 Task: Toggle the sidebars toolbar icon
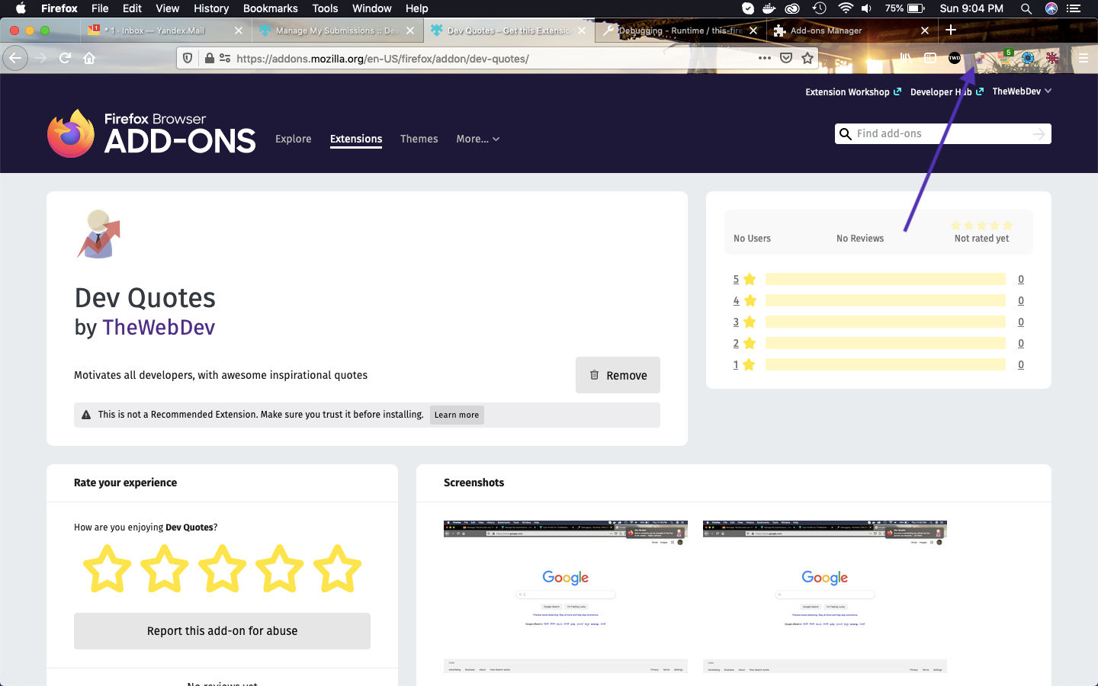point(930,58)
